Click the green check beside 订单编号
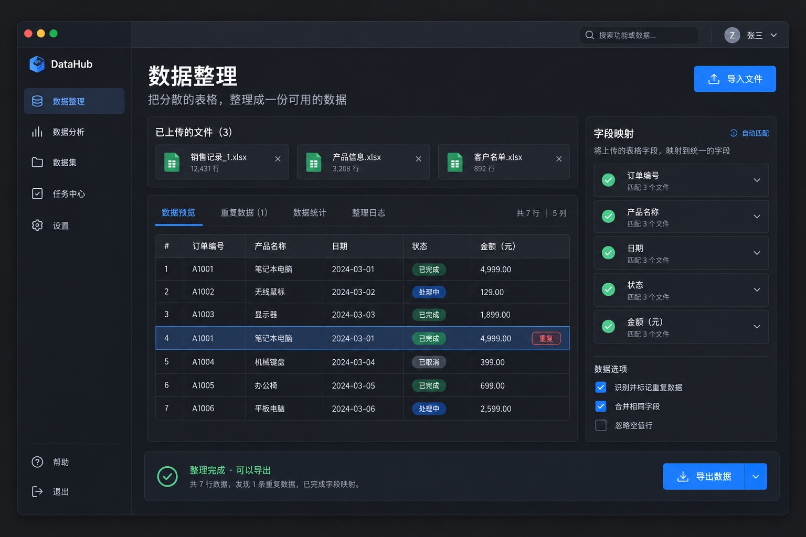 pos(608,180)
